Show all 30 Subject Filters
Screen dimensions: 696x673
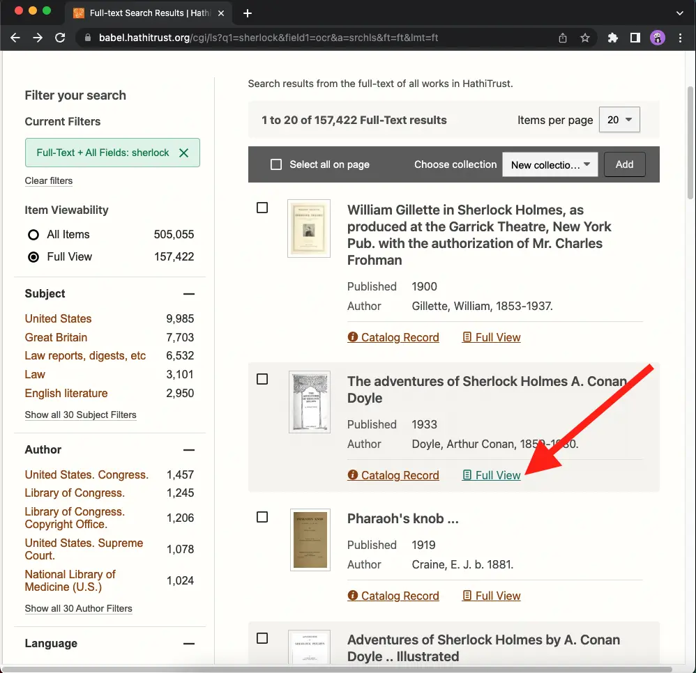[80, 415]
